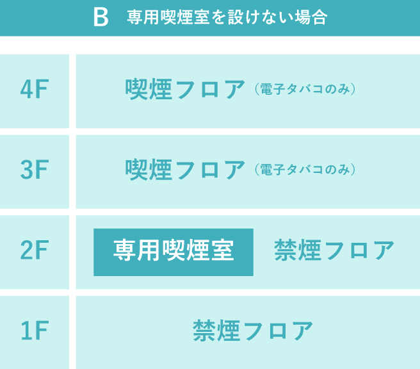Click the teal header banner
The height and width of the screenshot is (369, 420).
(x=210, y=18)
